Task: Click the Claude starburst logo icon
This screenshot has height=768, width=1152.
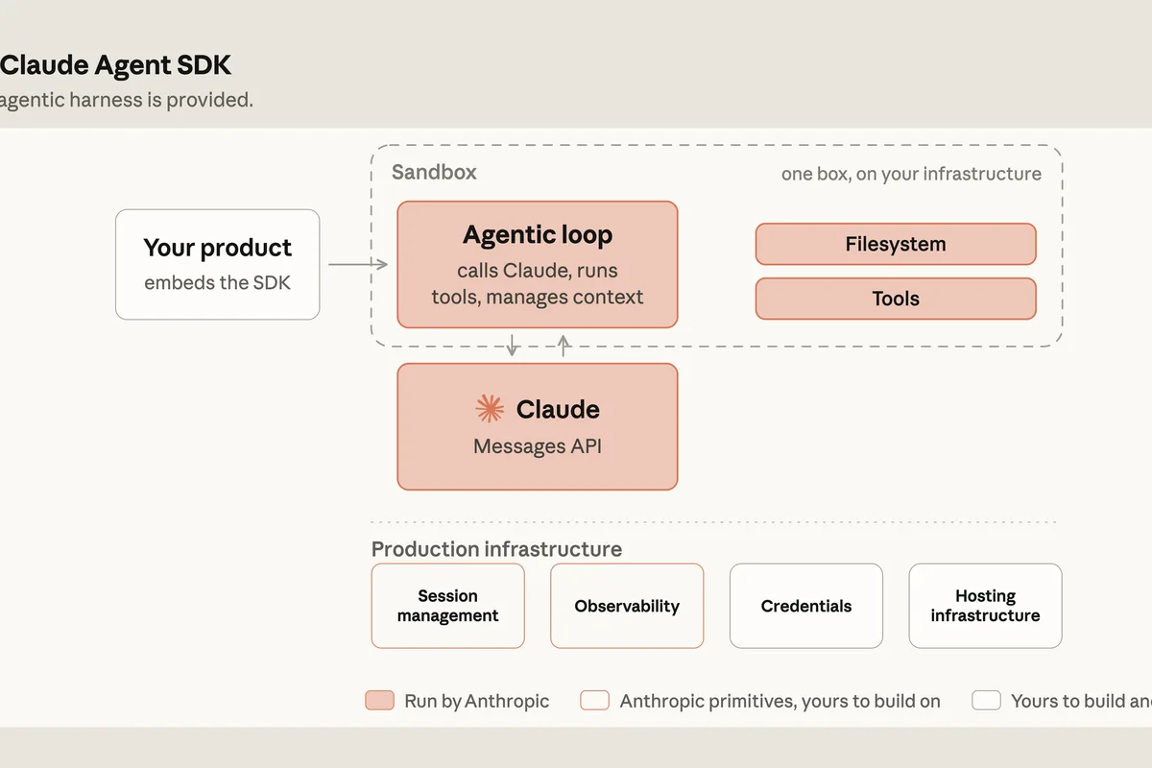Action: point(490,409)
